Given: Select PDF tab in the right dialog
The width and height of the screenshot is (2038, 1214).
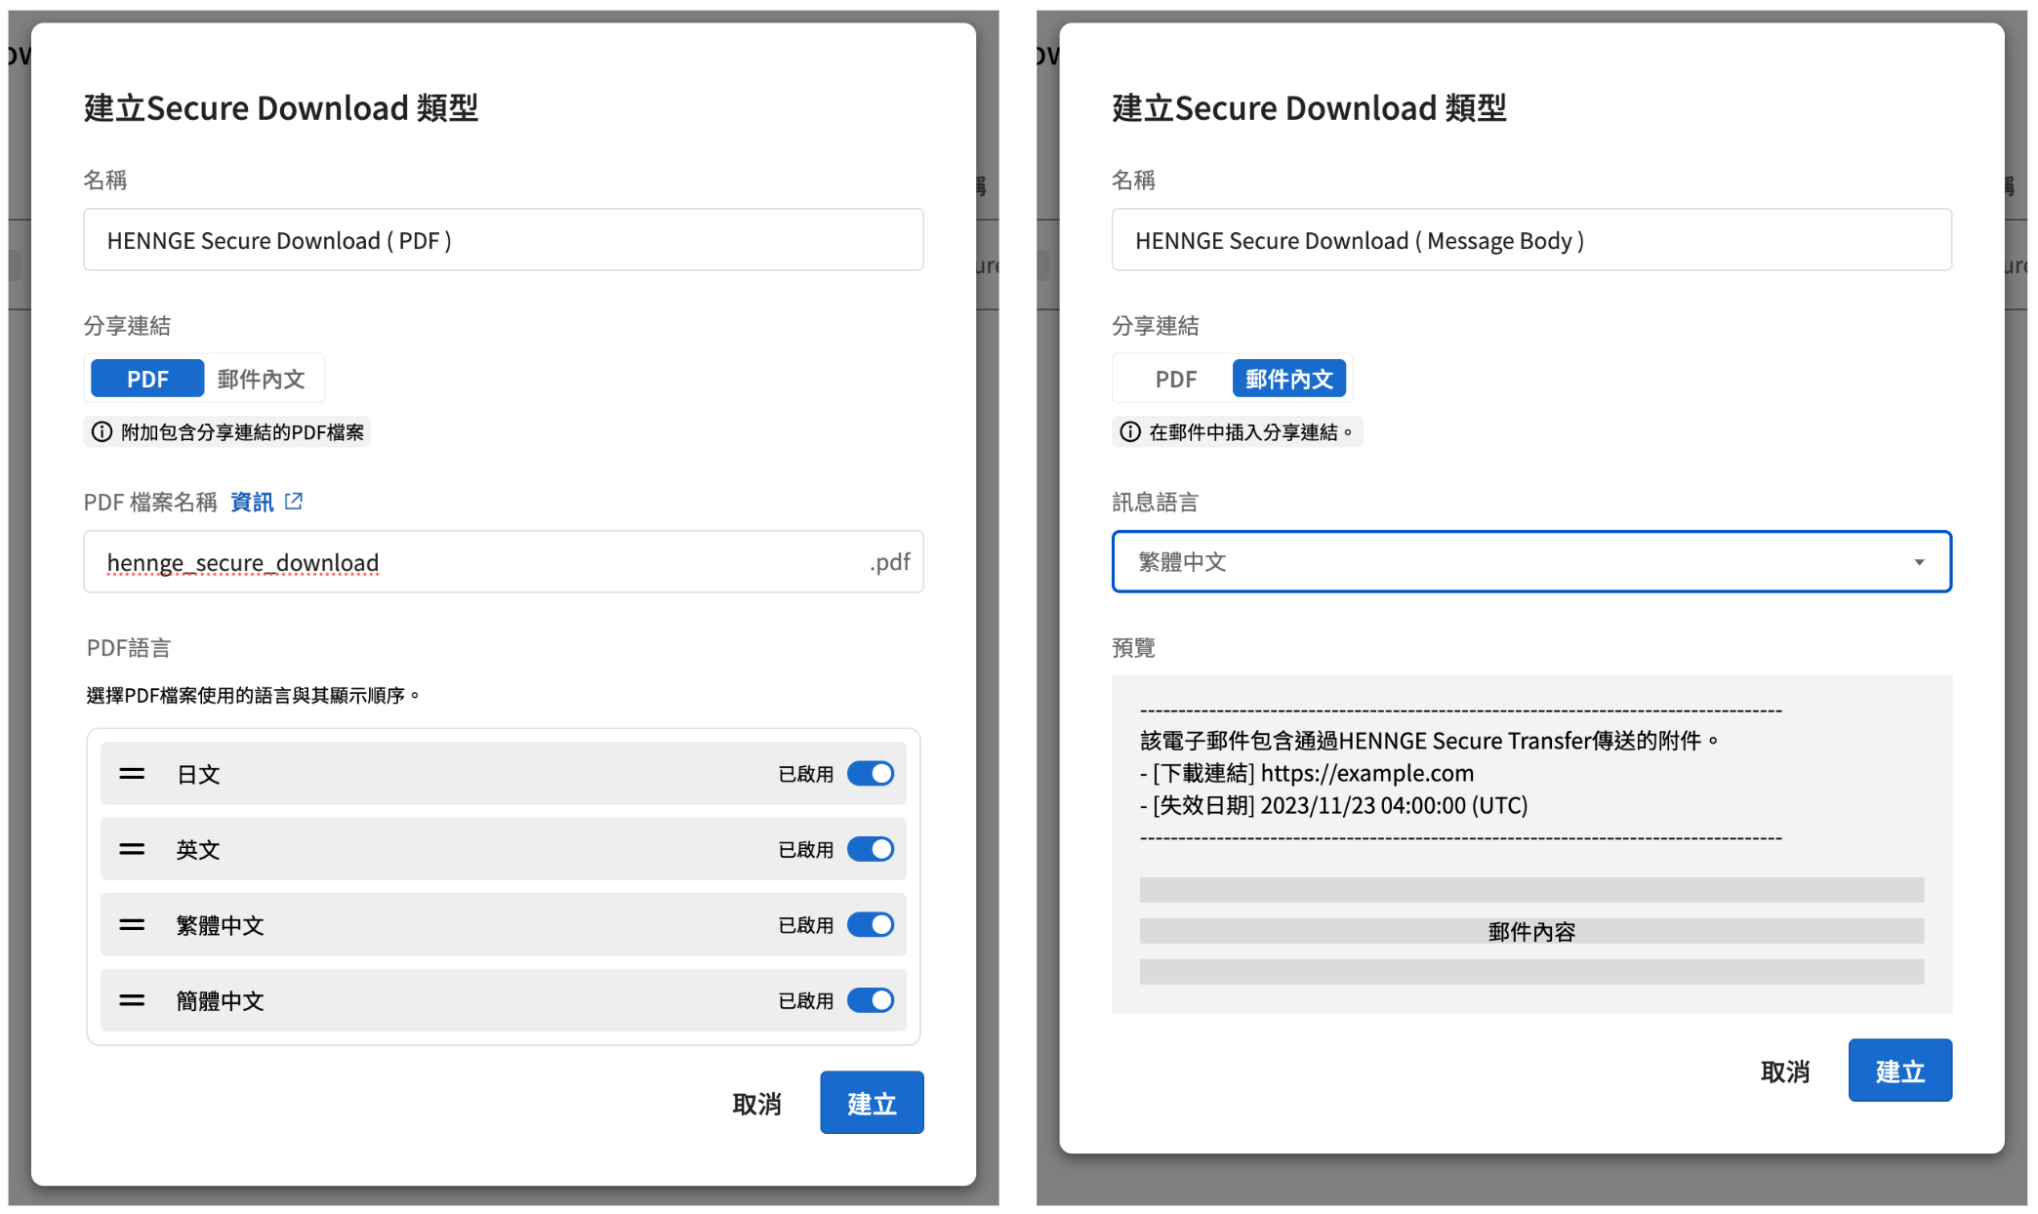Looking at the screenshot, I should pyautogui.click(x=1175, y=379).
